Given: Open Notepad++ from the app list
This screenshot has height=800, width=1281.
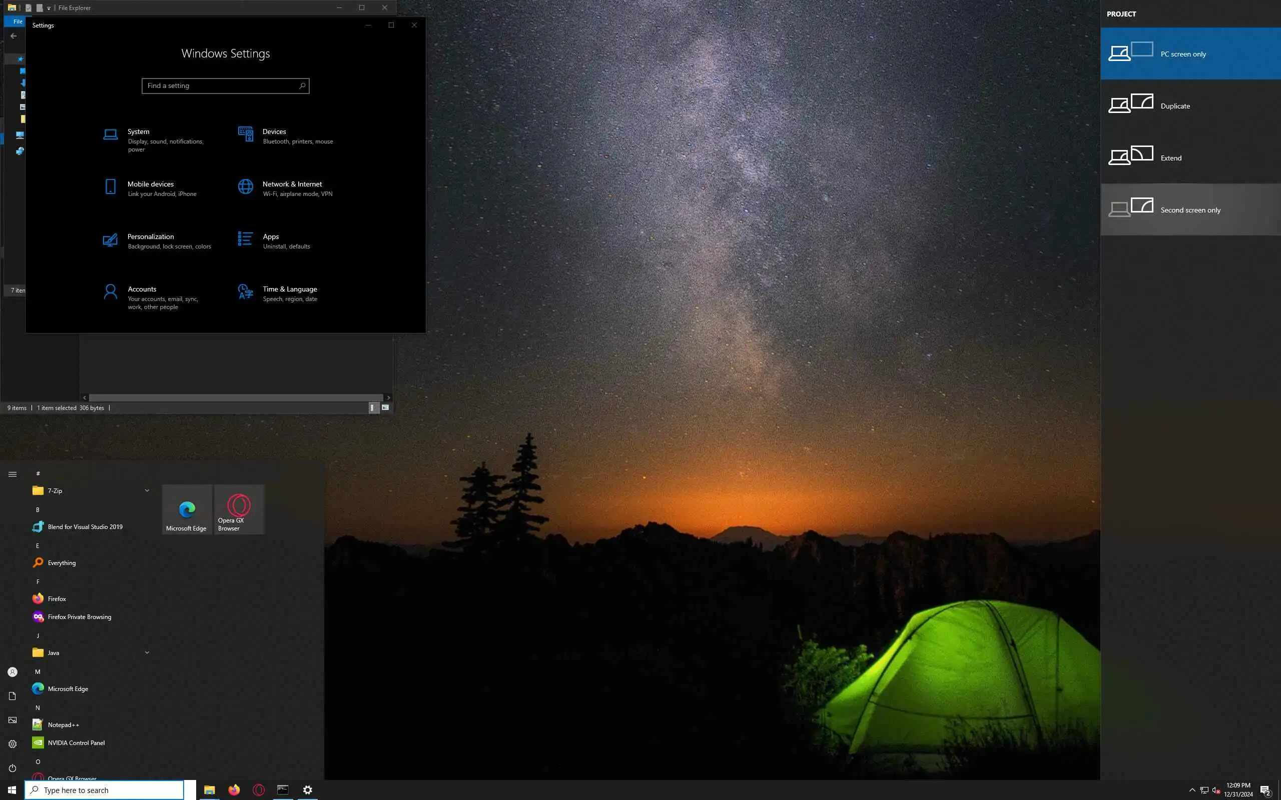Looking at the screenshot, I should click(63, 725).
